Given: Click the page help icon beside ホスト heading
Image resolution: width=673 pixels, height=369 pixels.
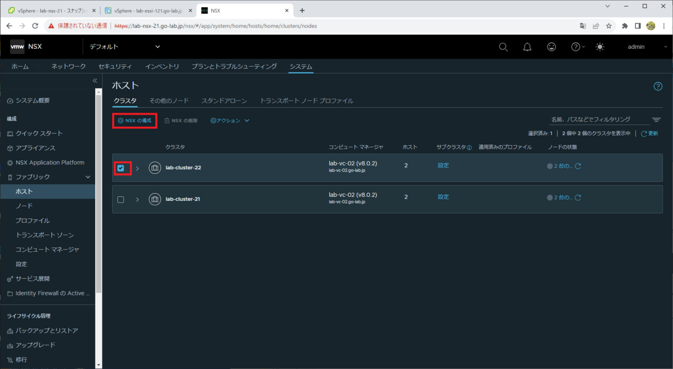Looking at the screenshot, I should 658,86.
